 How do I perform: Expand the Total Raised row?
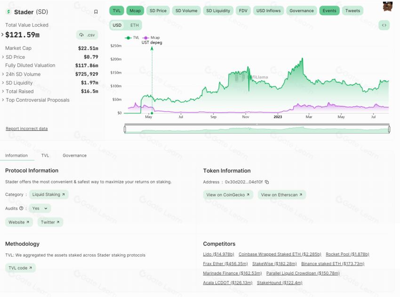[3, 91]
